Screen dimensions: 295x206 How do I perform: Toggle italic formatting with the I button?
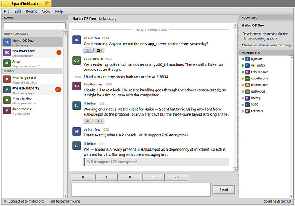(x=106, y=177)
